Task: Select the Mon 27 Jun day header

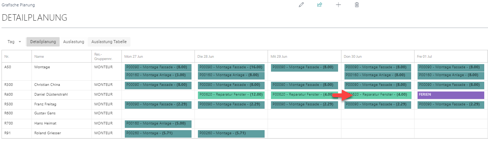Action: point(133,57)
